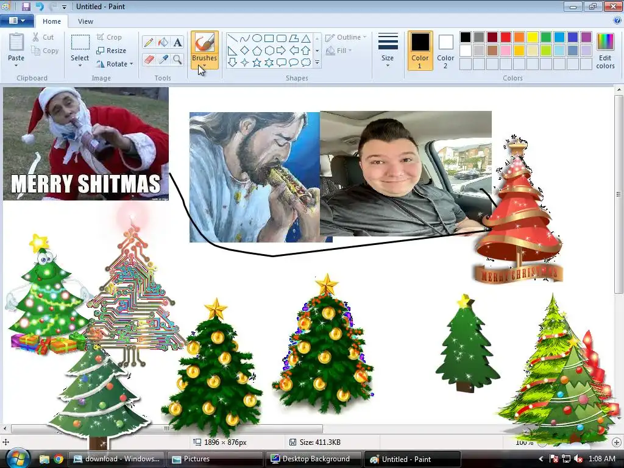Click the zoom in plus button

coord(616,442)
